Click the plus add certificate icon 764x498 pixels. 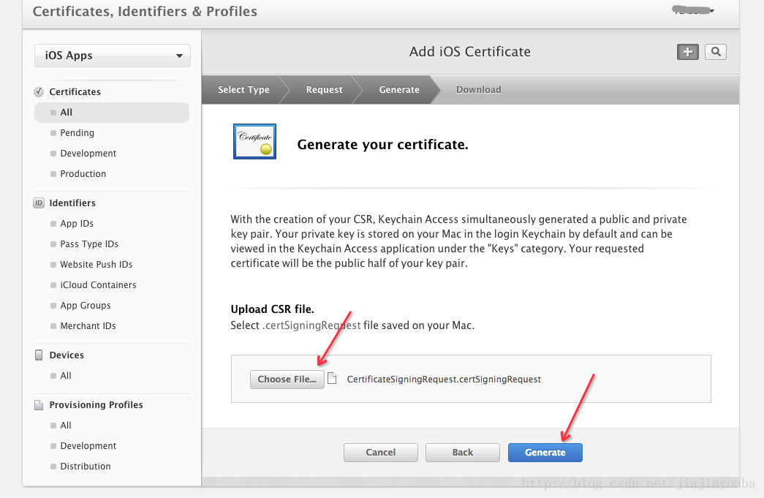(687, 52)
